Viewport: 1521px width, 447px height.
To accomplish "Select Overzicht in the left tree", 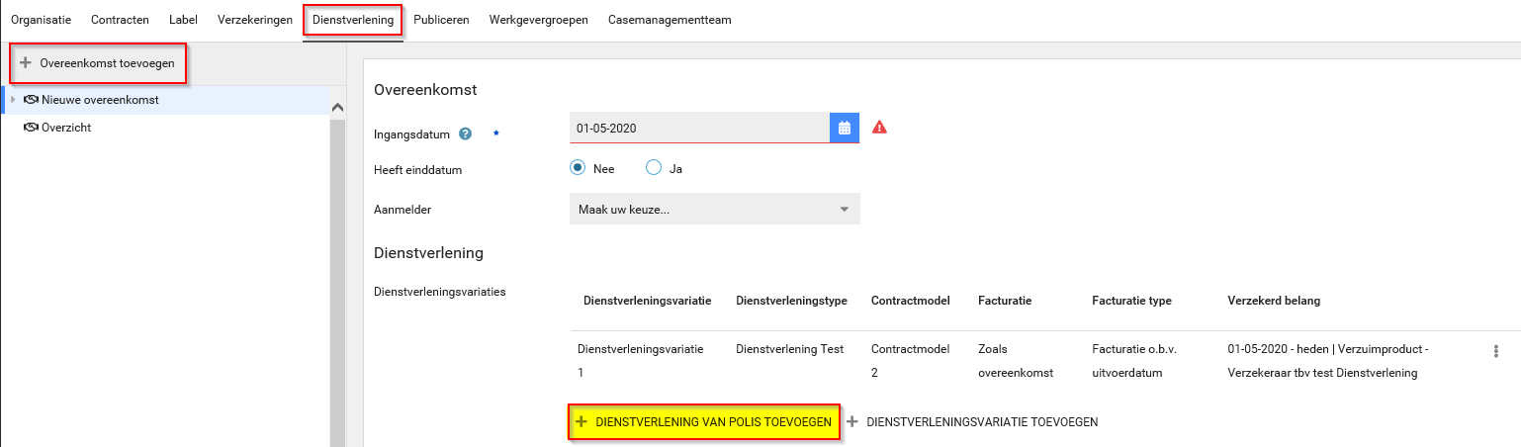I will (66, 128).
